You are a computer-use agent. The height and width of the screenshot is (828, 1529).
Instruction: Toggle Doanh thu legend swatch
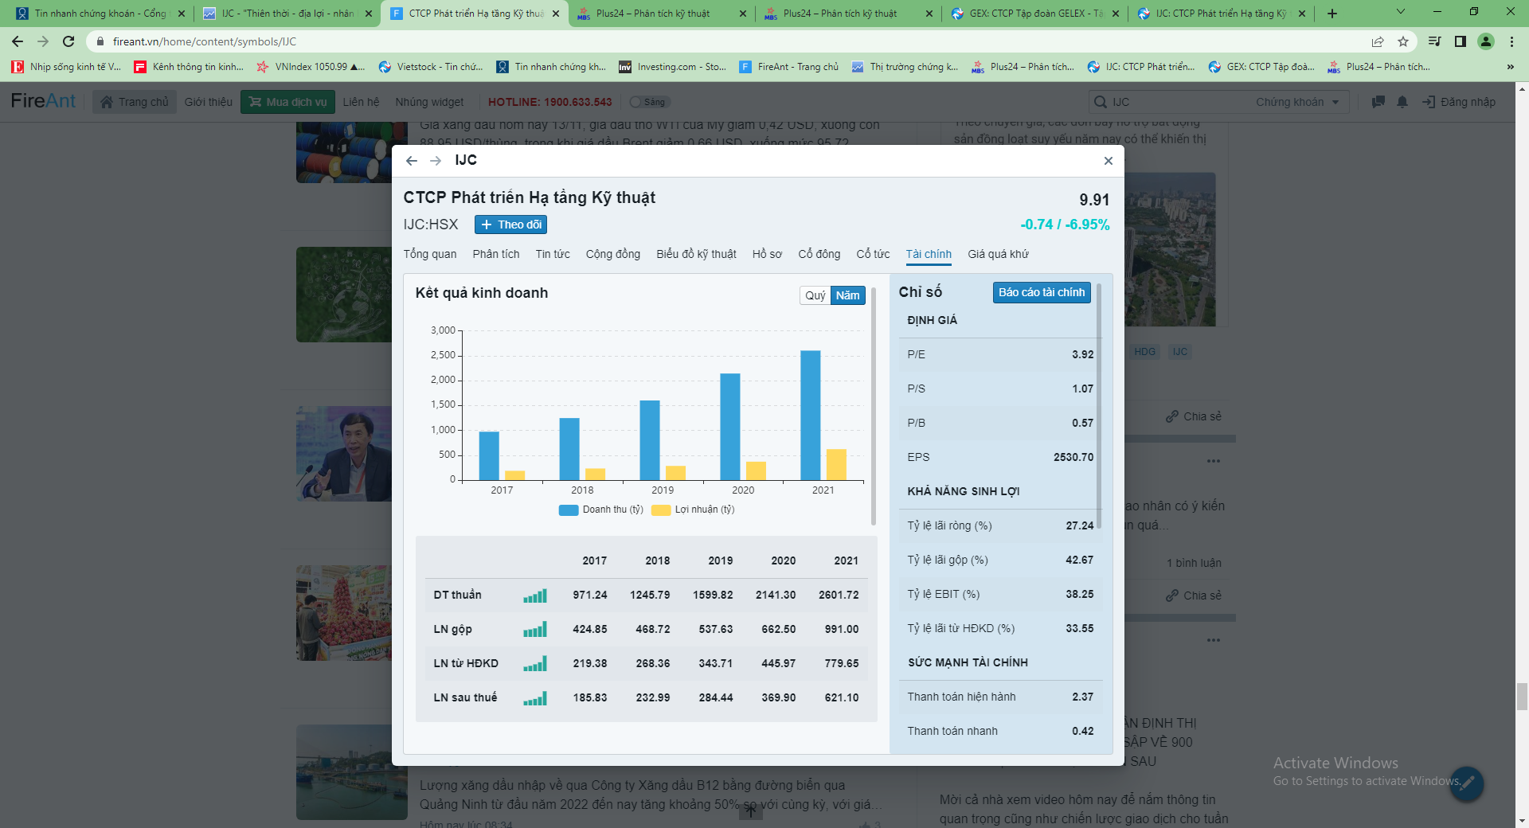(569, 510)
